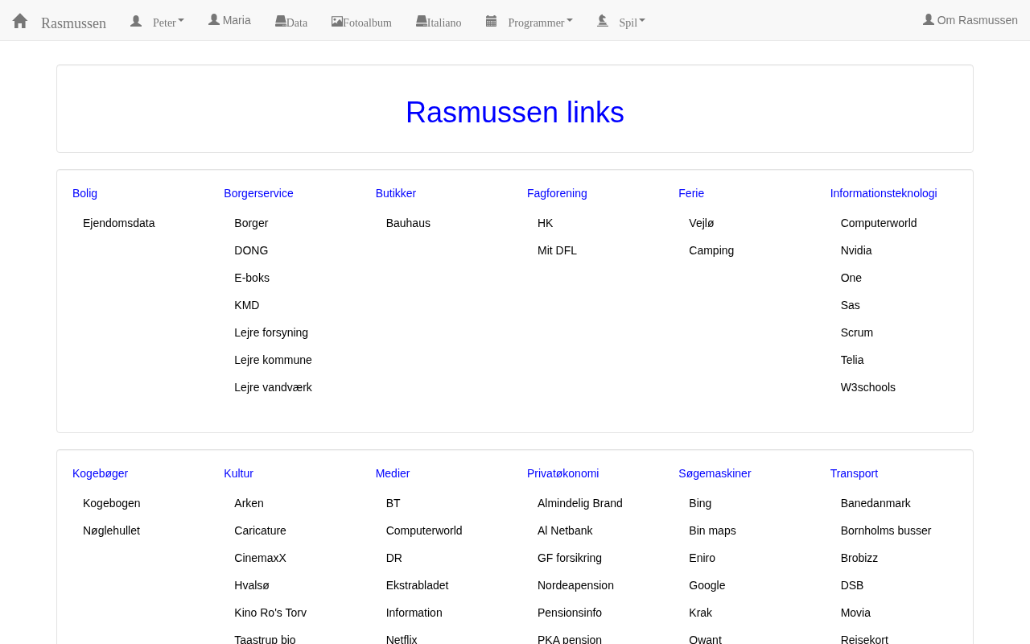
Task: Visit the Nvidia link
Action: pyautogui.click(x=856, y=250)
